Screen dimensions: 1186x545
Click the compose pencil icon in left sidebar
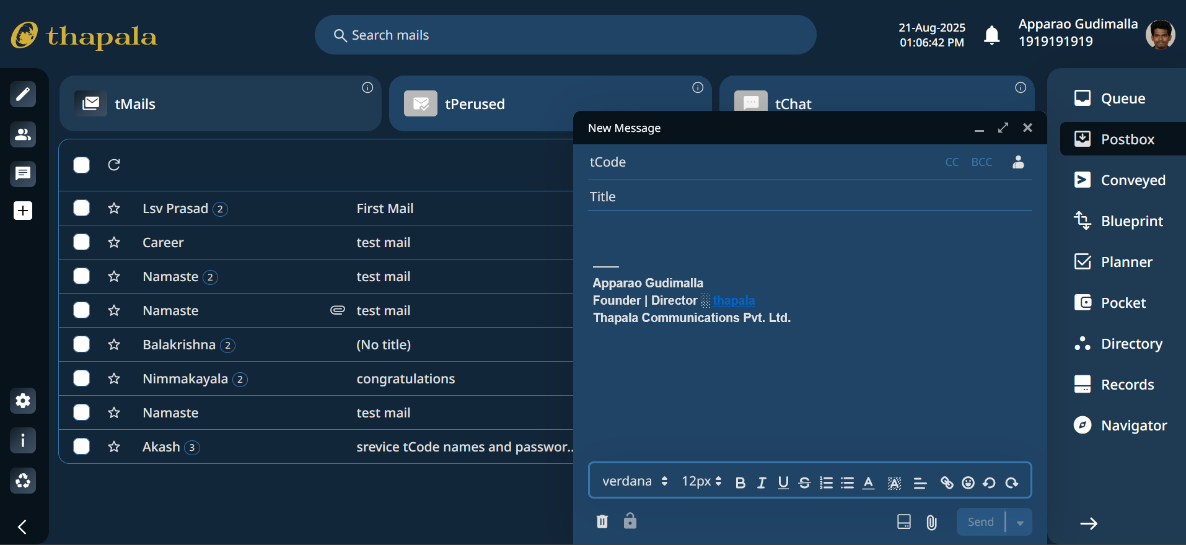[x=23, y=94]
